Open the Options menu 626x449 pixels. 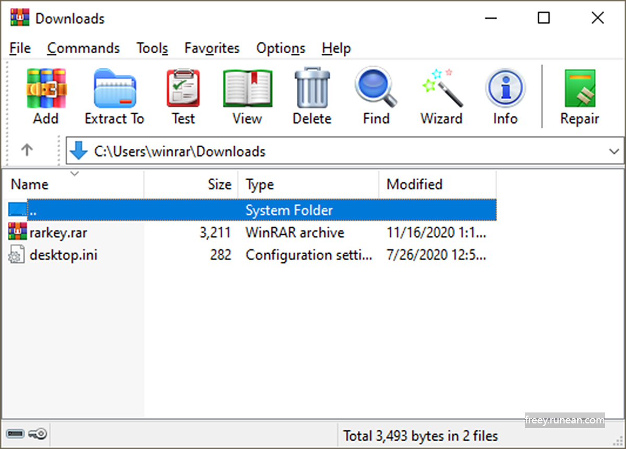(280, 48)
